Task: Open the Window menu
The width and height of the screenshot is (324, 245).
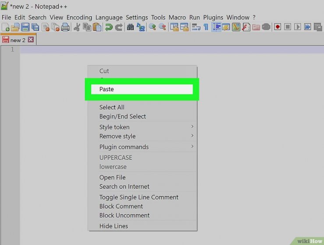Action: click(238, 18)
